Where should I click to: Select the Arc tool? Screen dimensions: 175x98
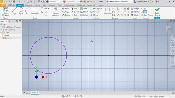pos(27,11)
